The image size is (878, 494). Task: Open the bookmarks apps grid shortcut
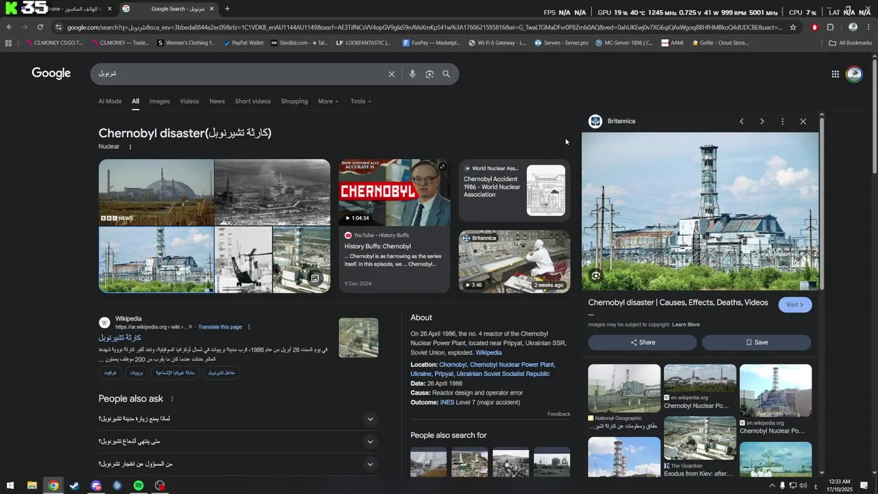(x=8, y=43)
